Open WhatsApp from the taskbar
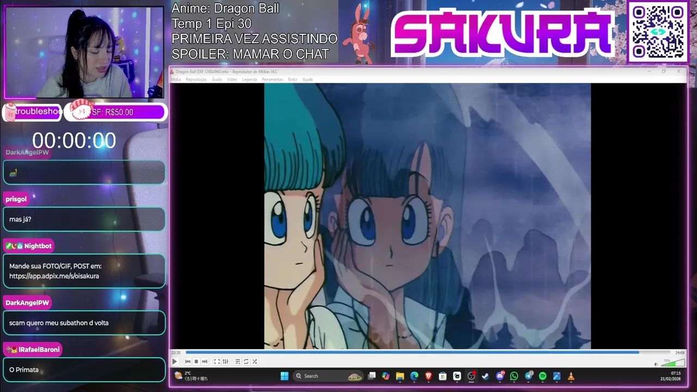Screen dimensions: 697x392 pos(514,376)
